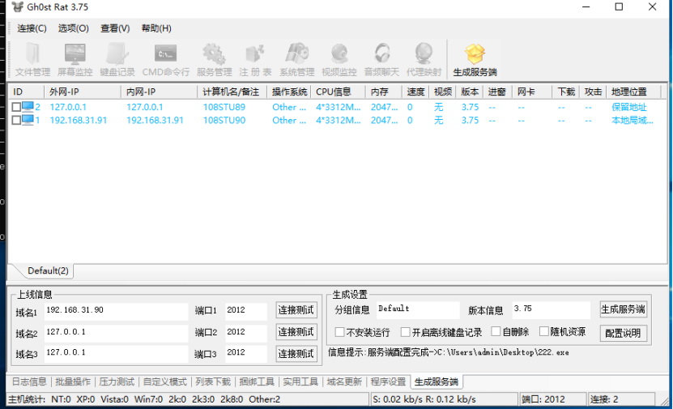Click computer icon of host 127.0.0.1
The width and height of the screenshot is (673, 409).
click(28, 106)
